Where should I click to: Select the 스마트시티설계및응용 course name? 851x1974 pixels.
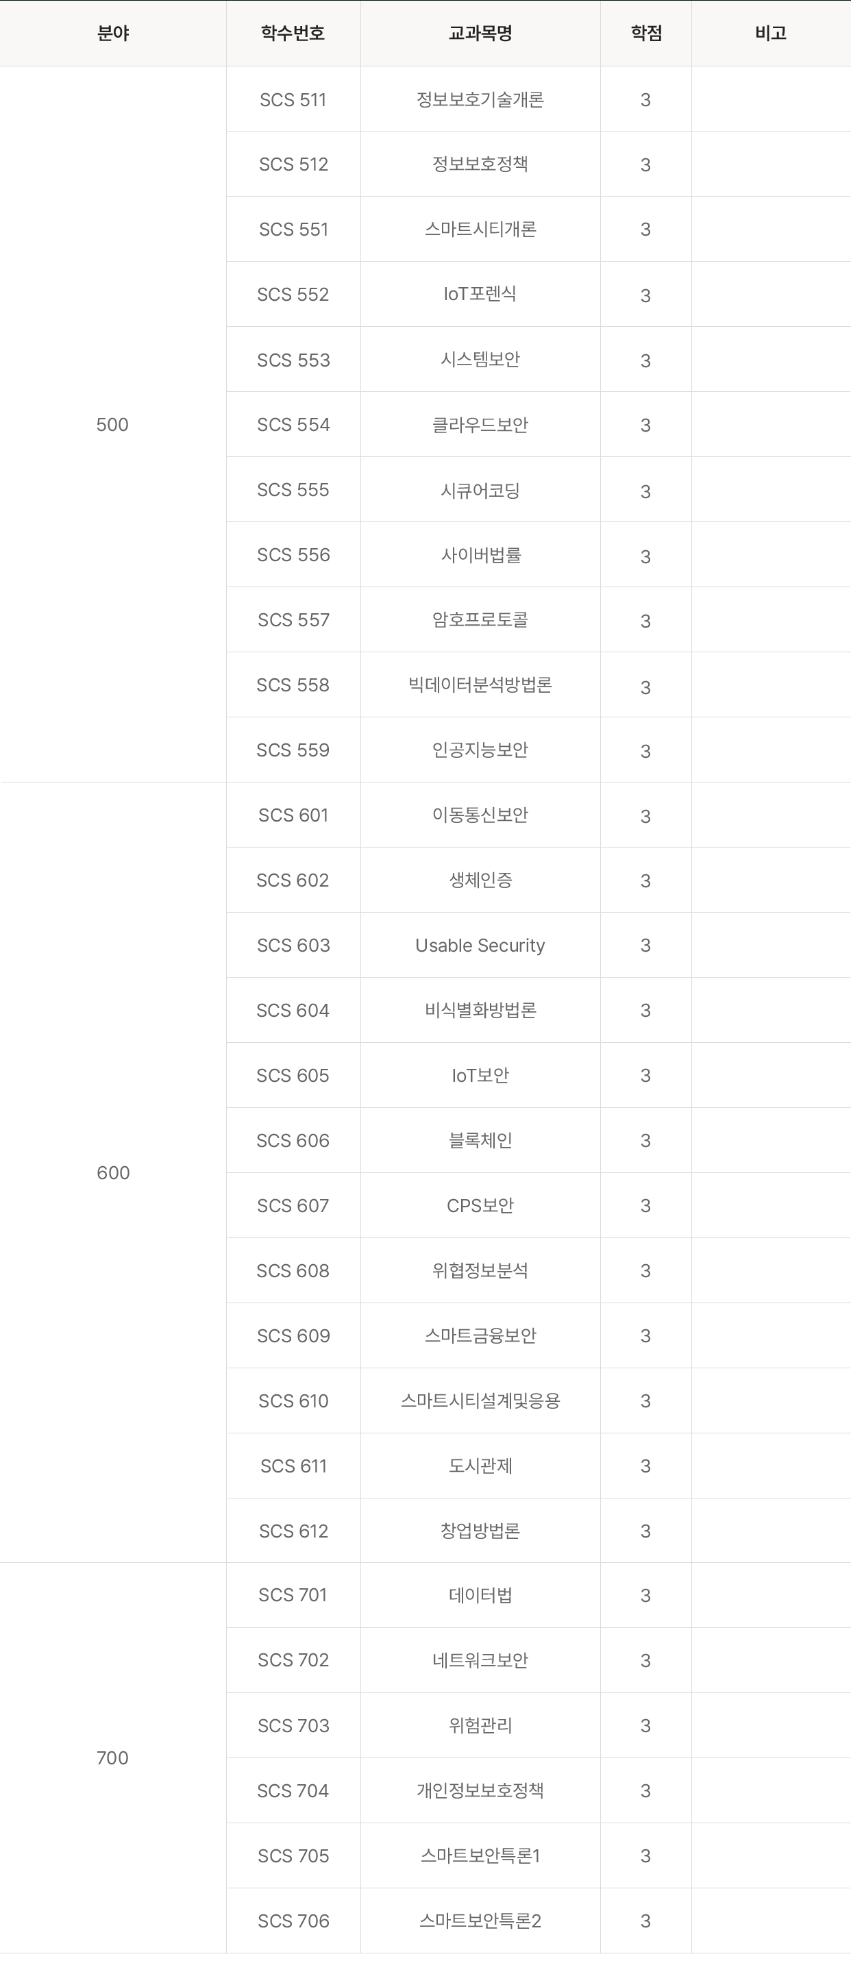480,1401
